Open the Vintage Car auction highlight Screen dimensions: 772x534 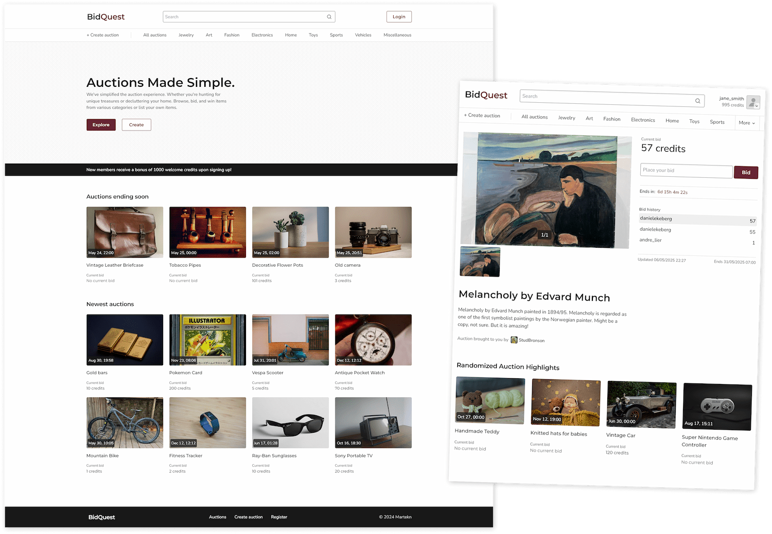click(641, 405)
